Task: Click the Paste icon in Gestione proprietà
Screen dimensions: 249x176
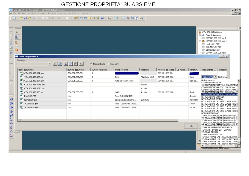Action: click(75, 64)
